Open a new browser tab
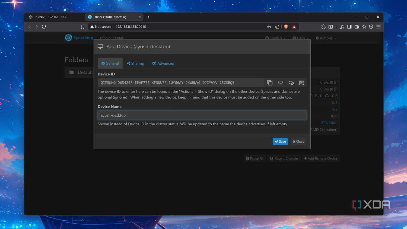 pos(148,17)
